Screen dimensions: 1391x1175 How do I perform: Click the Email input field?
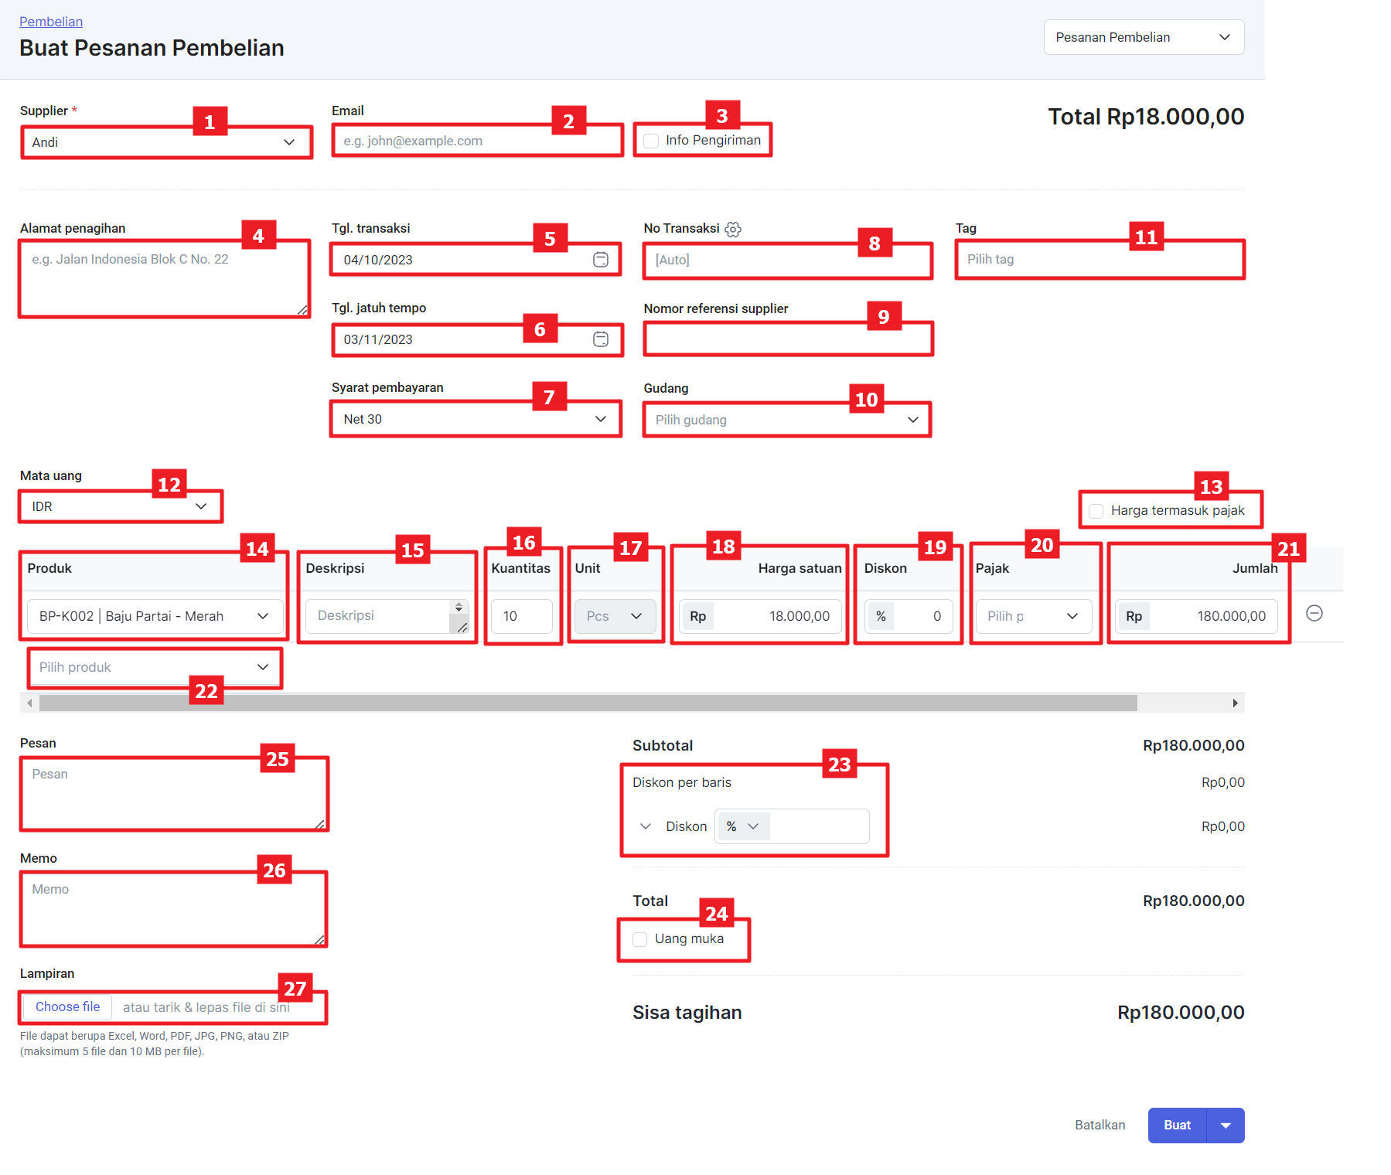(476, 141)
